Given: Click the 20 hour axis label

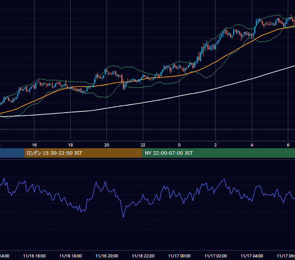Looking at the screenshot, I should (107, 145).
